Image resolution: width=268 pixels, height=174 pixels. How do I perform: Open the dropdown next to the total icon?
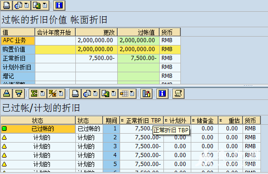[x=43, y=94]
